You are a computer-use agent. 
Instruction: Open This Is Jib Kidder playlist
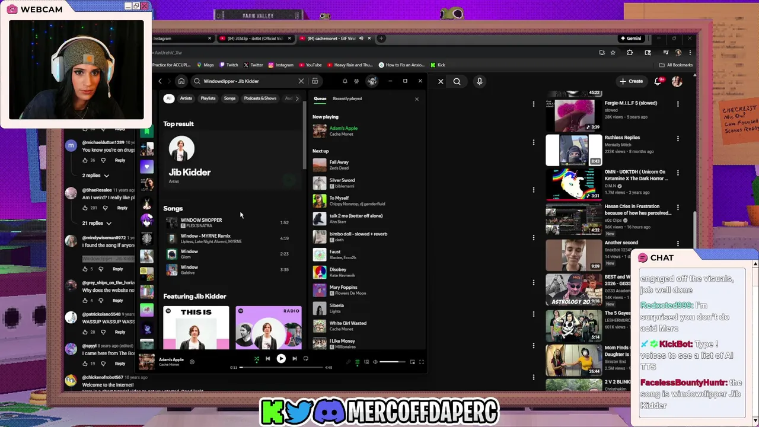(196, 327)
